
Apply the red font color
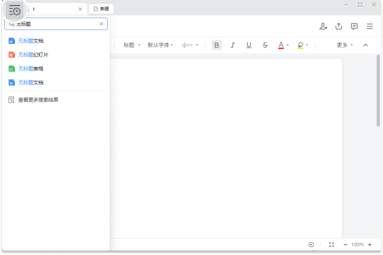click(281, 45)
